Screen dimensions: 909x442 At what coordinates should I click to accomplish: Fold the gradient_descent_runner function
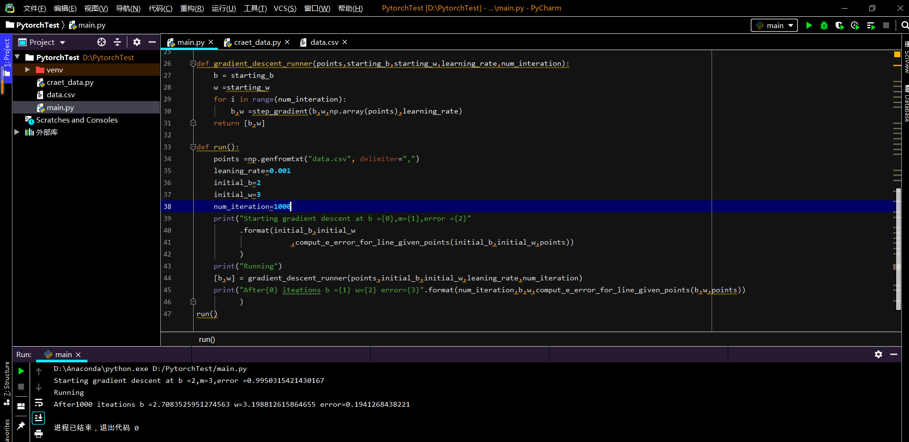pyautogui.click(x=193, y=63)
